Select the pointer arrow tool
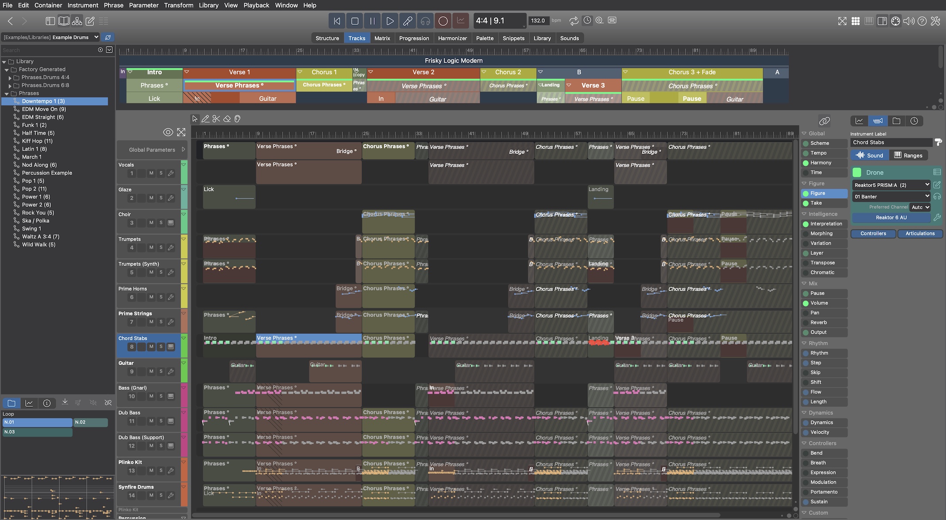Screen dimensions: 946x520 point(195,119)
